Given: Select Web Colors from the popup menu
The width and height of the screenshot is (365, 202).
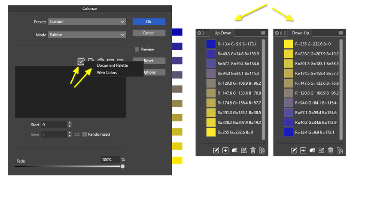Looking at the screenshot, I should [x=107, y=73].
